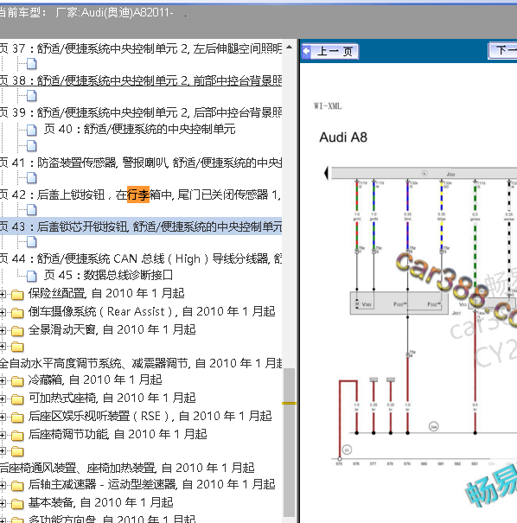
Task: Click document icon under page 42
Action: (x=32, y=210)
